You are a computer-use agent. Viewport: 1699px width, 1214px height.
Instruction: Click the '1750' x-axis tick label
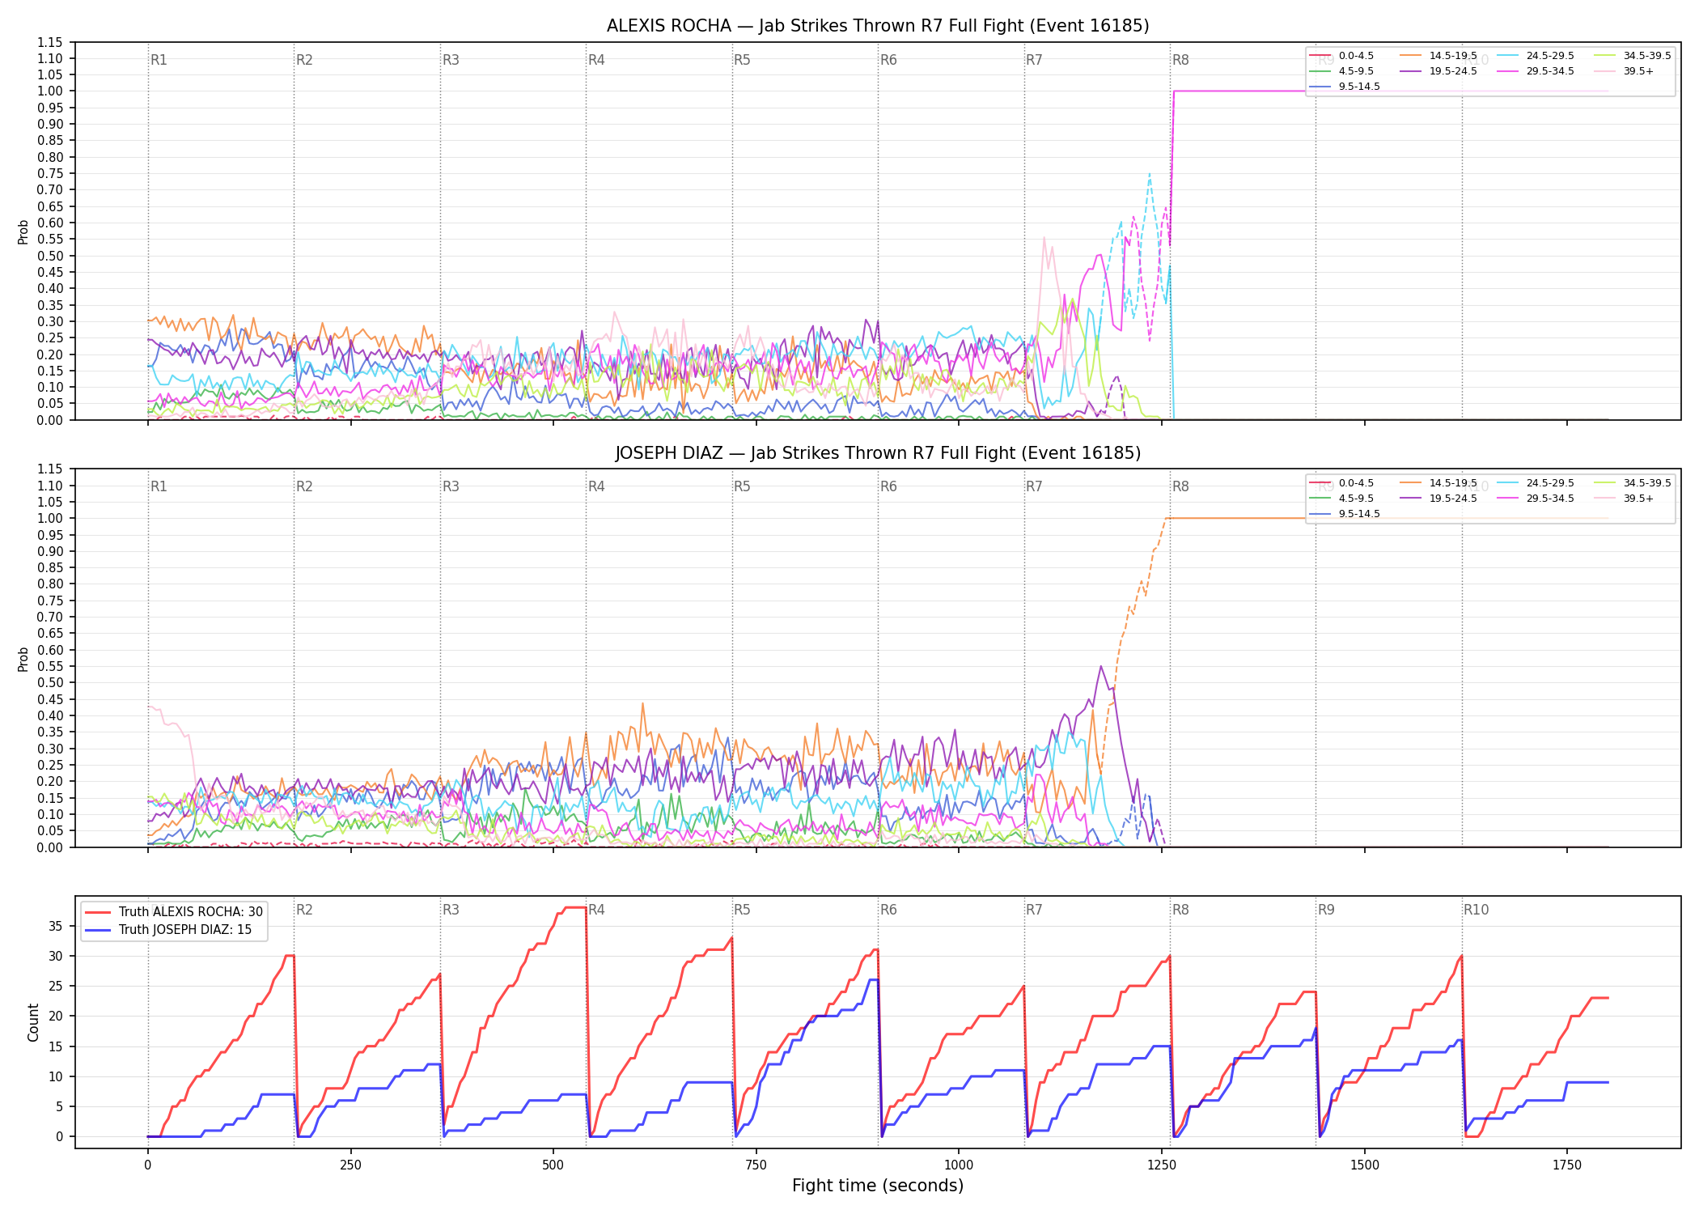tap(1567, 1165)
